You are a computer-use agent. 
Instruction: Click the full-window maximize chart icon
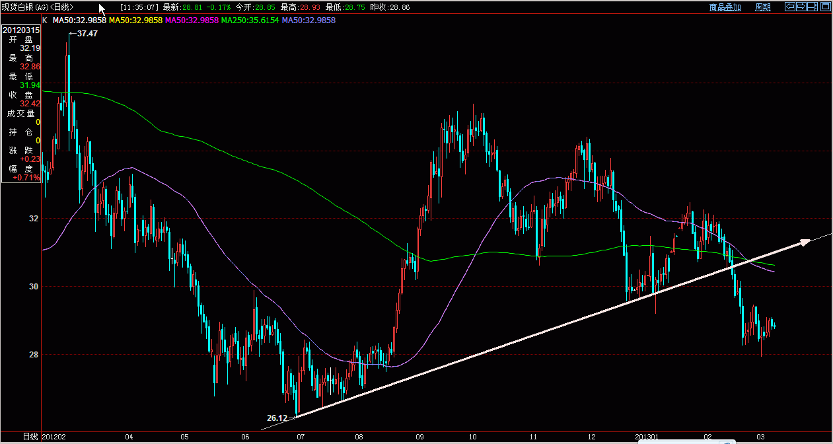pos(826,7)
